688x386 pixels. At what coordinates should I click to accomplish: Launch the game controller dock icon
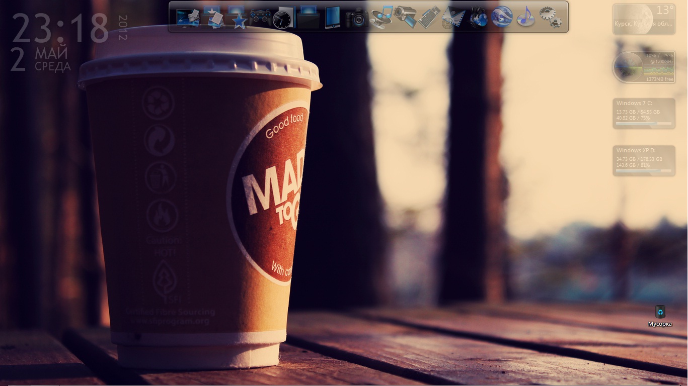260,18
